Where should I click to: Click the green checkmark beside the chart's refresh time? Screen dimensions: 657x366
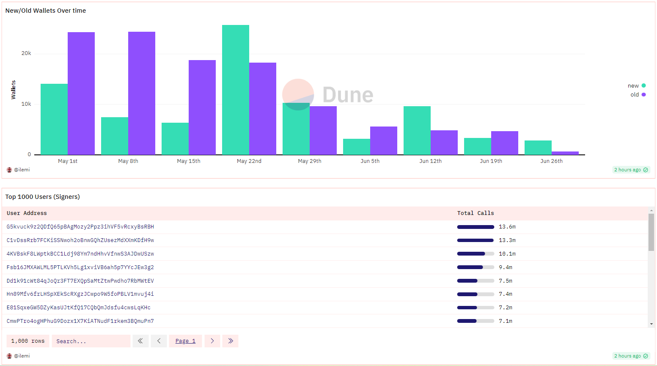point(646,170)
